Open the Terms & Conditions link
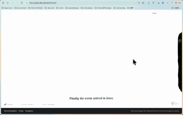Image resolution: width=183 pixels, height=115 pixels. (10, 111)
